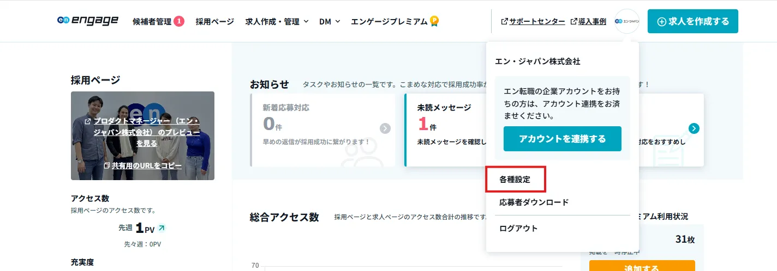Open エンゲージプレミアム menu item
This screenshot has height=271, width=777.
point(389,21)
